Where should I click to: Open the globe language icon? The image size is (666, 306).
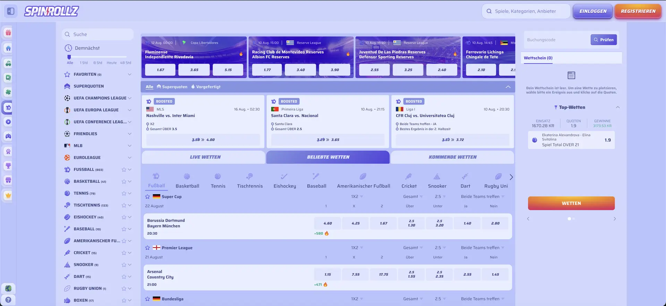(x=8, y=288)
